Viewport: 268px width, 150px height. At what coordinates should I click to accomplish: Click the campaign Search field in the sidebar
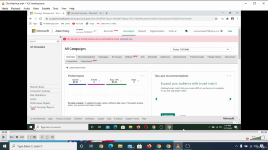pyautogui.click(x=44, y=41)
